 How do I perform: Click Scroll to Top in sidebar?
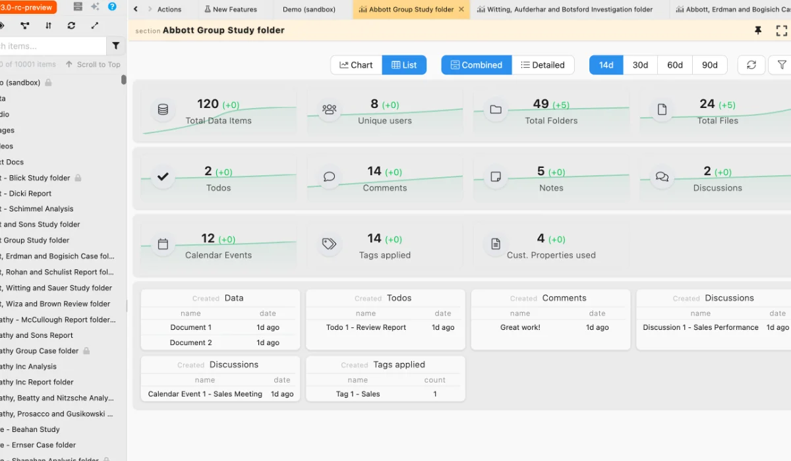pos(94,65)
